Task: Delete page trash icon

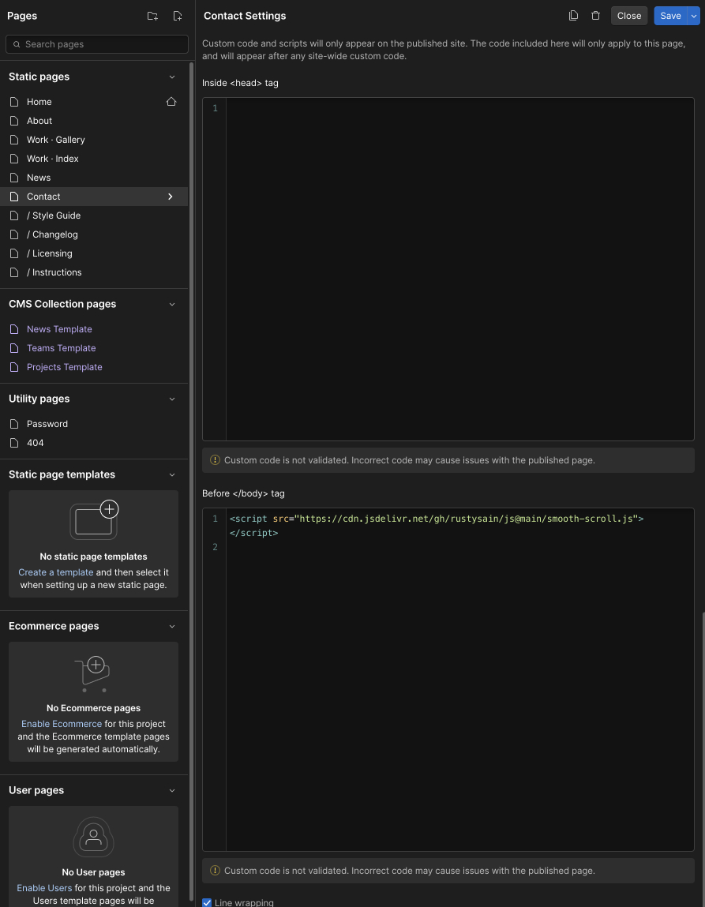Action: [x=596, y=16]
